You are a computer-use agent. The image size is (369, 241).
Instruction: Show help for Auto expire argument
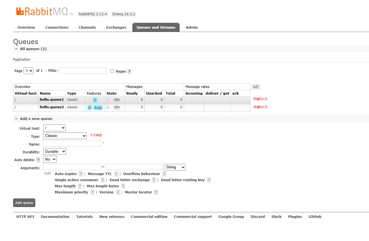click(x=81, y=174)
